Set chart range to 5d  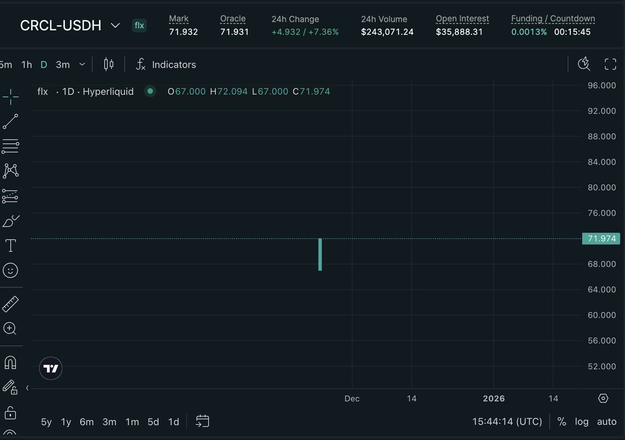click(x=153, y=422)
